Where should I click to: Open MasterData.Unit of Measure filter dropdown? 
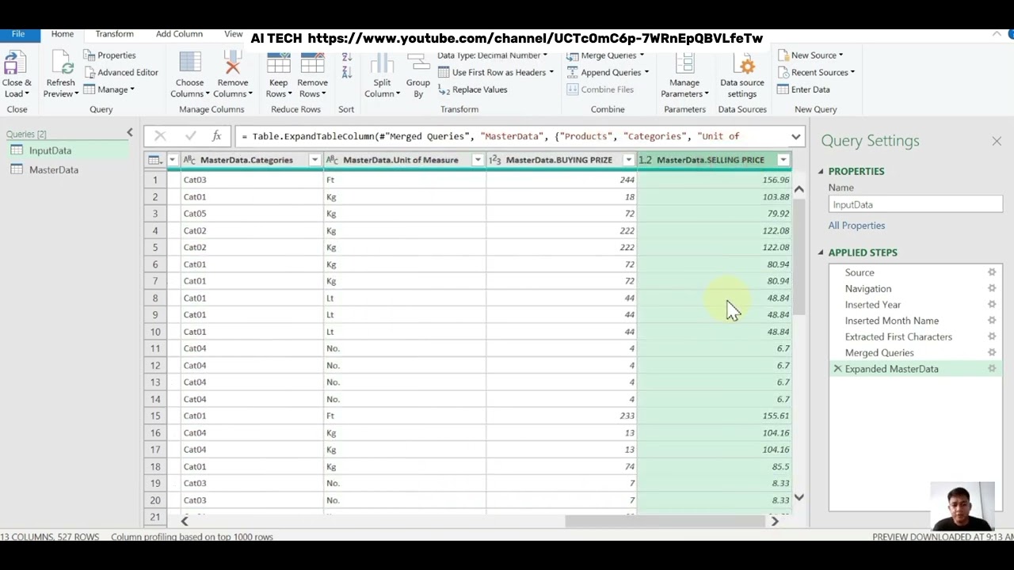(478, 160)
